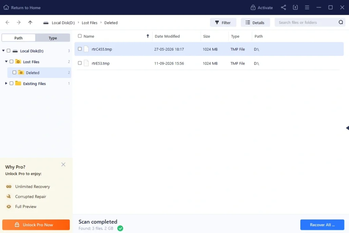Go forward with the right arrow

(19, 22)
